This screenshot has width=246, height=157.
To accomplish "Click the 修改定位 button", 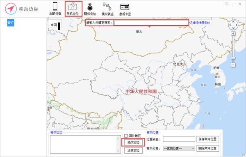I will [x=133, y=143].
